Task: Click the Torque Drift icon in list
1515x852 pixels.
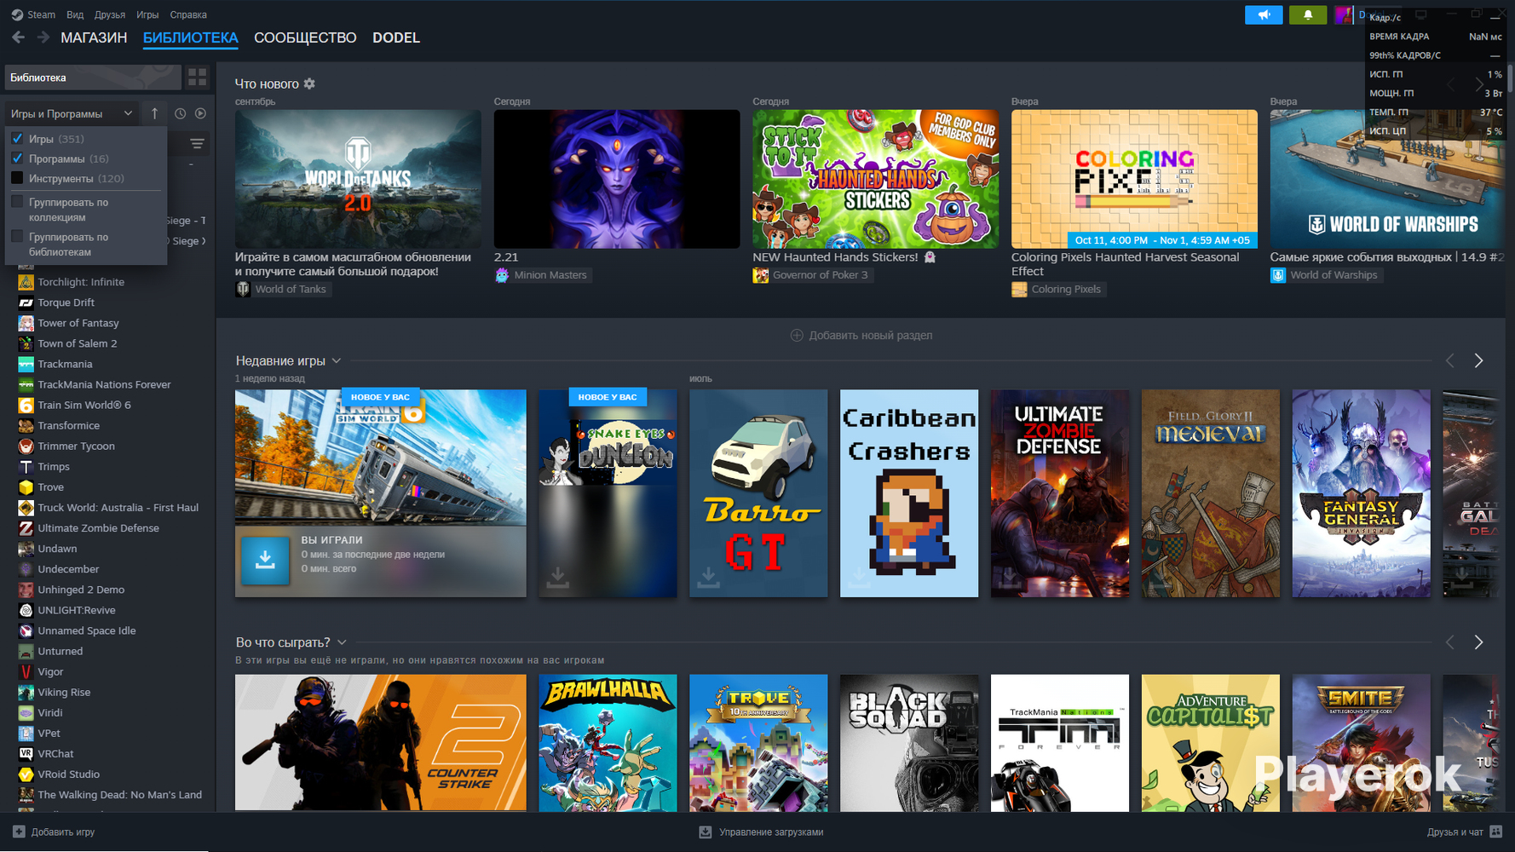Action: pos(26,302)
